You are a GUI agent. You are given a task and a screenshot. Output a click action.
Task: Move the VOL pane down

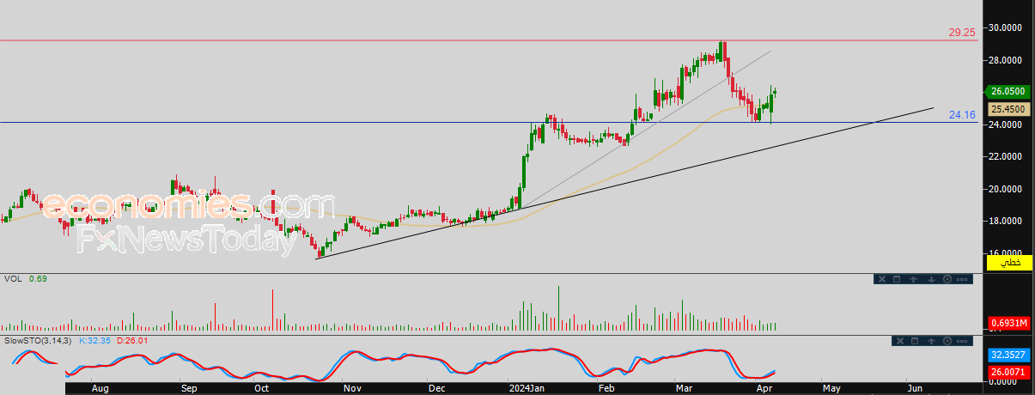click(x=931, y=279)
